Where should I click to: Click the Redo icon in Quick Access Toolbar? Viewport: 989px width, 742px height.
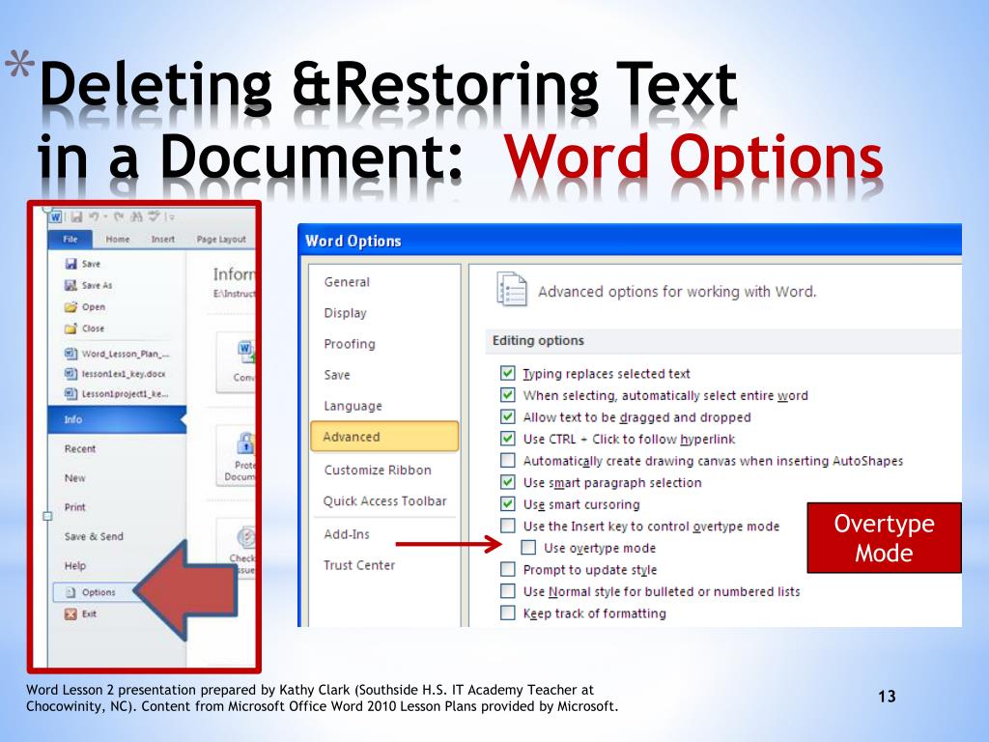(119, 217)
